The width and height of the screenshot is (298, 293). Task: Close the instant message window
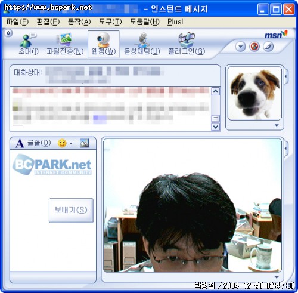[288, 9]
